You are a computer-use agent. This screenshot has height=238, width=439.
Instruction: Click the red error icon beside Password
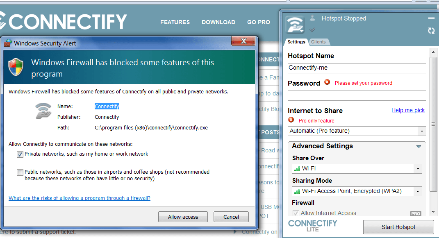[327, 83]
